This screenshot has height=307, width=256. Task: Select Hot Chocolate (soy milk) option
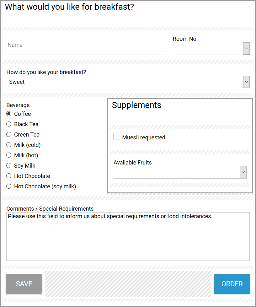click(x=9, y=186)
